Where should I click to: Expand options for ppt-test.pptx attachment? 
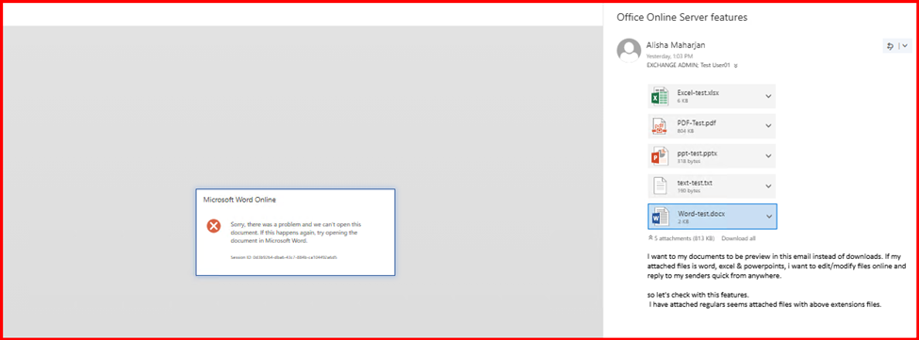[x=768, y=156]
